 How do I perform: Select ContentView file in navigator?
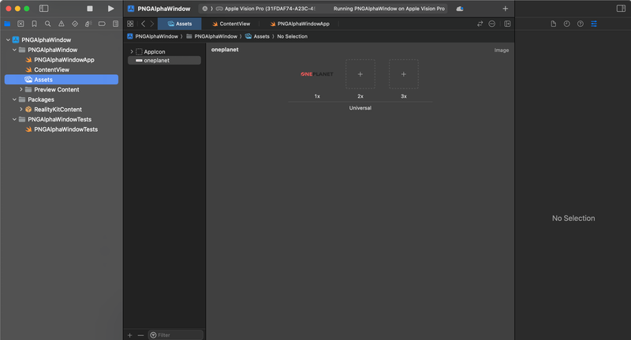(62, 69)
